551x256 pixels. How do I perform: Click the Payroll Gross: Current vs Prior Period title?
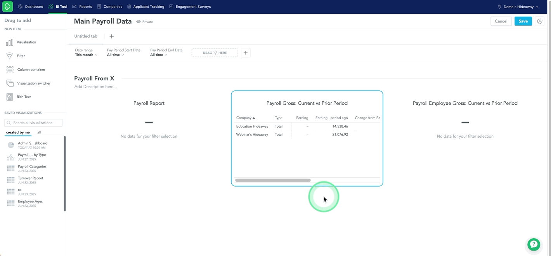307,103
